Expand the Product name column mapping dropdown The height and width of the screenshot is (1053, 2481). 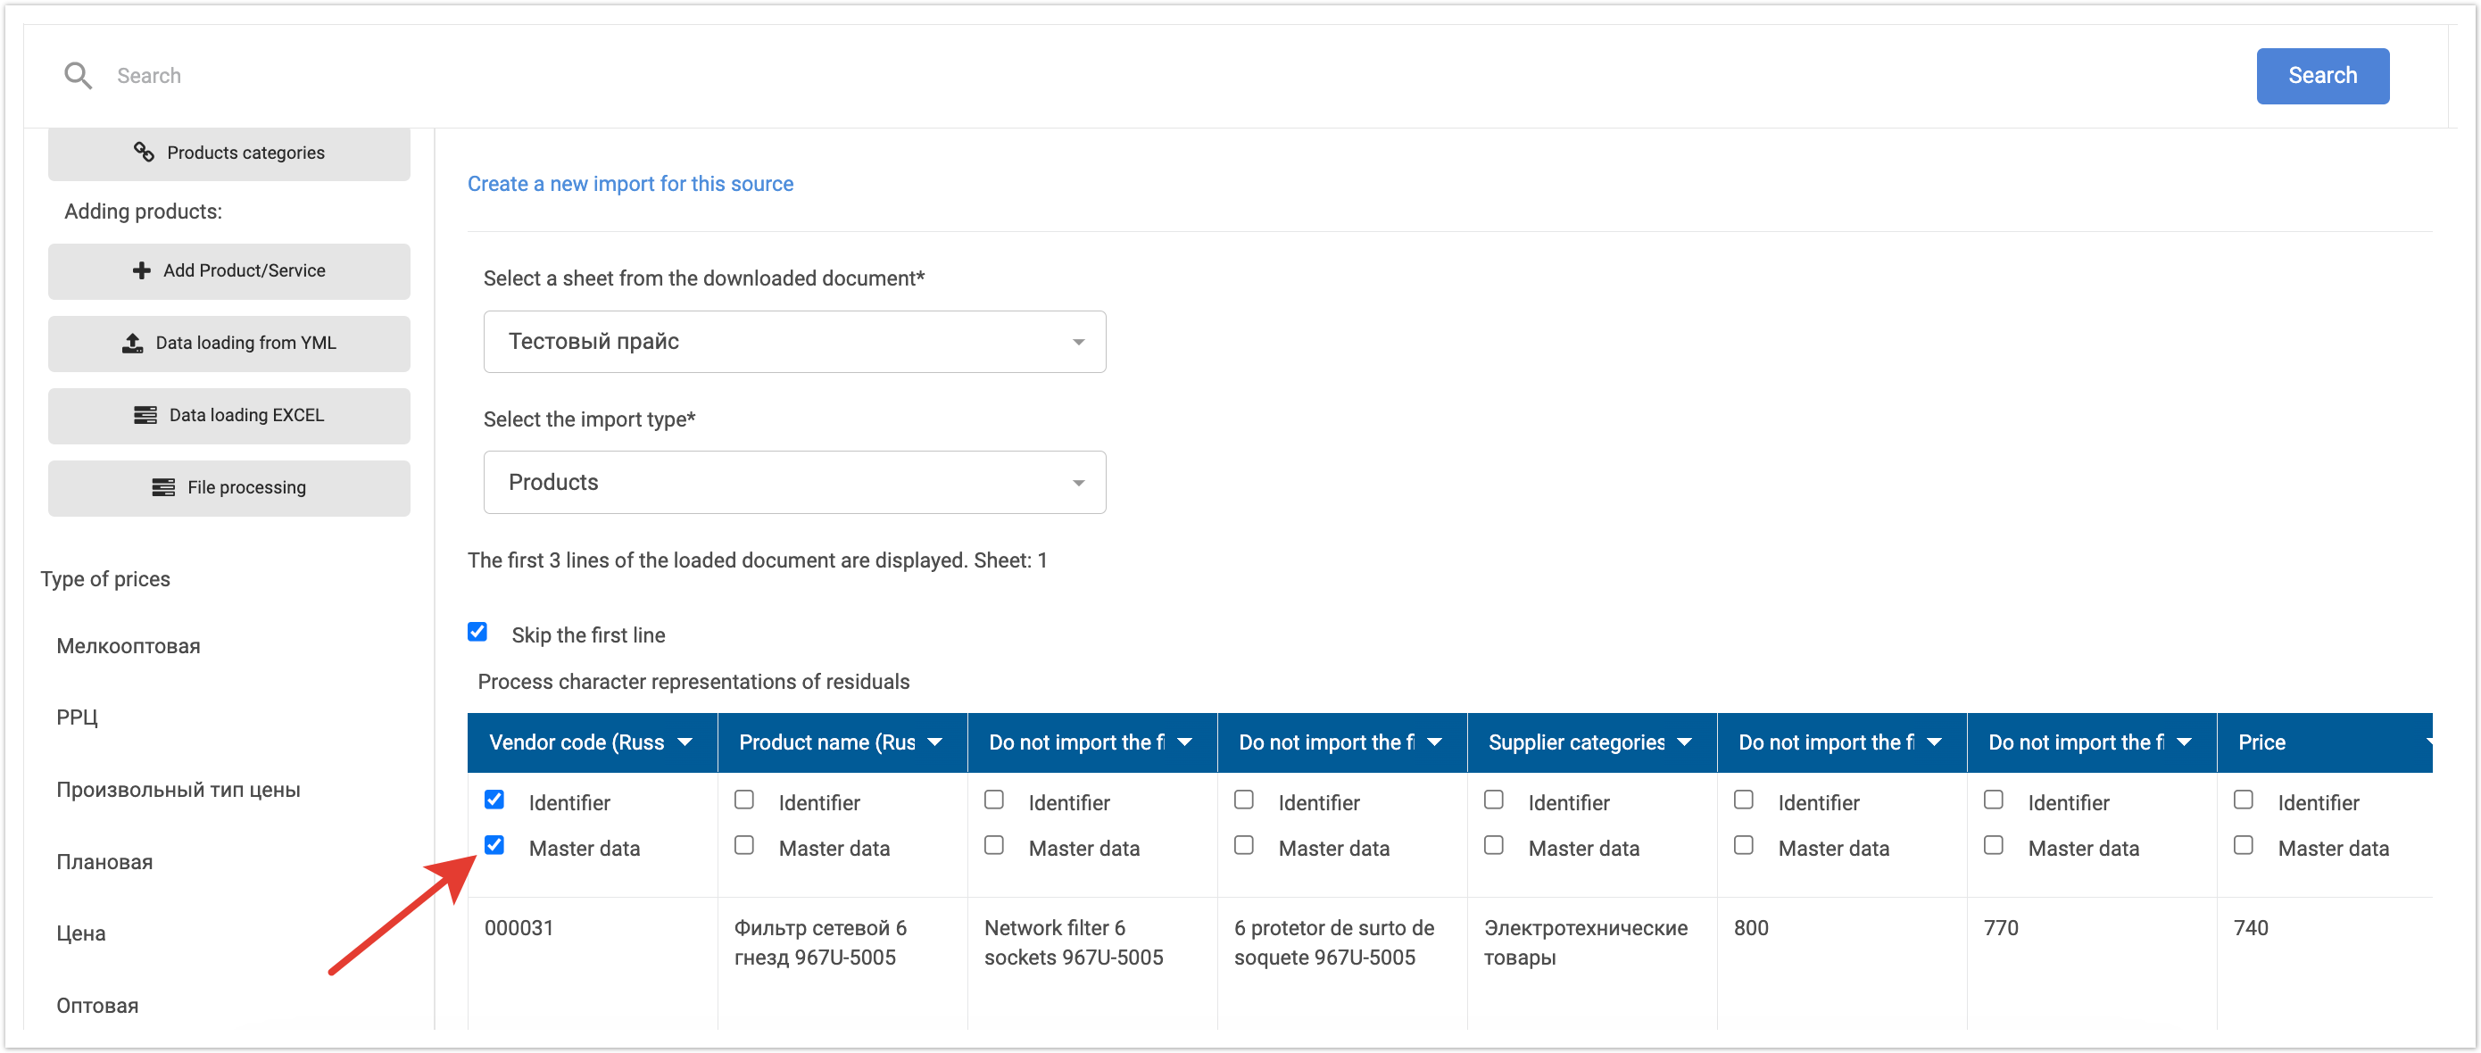(x=934, y=742)
